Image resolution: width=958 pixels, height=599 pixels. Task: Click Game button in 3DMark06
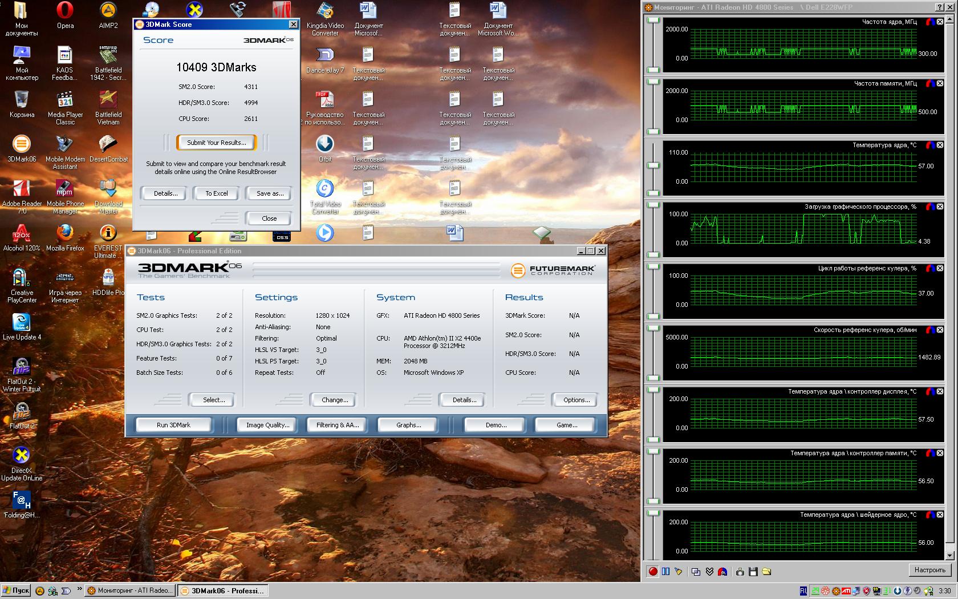[x=567, y=425]
